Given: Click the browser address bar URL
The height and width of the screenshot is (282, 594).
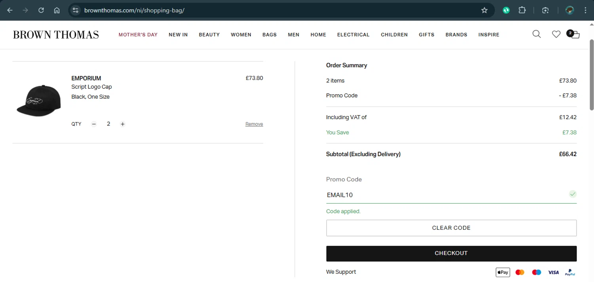Looking at the screenshot, I should pos(135,10).
